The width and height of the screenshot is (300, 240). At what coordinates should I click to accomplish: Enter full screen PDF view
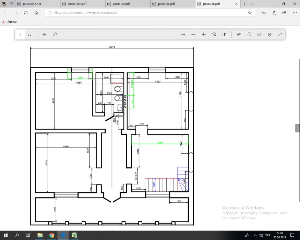click(280, 34)
